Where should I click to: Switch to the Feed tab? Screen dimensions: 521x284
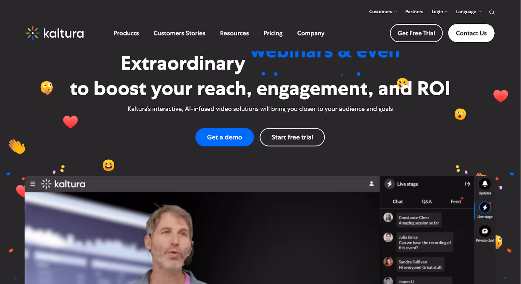456,202
